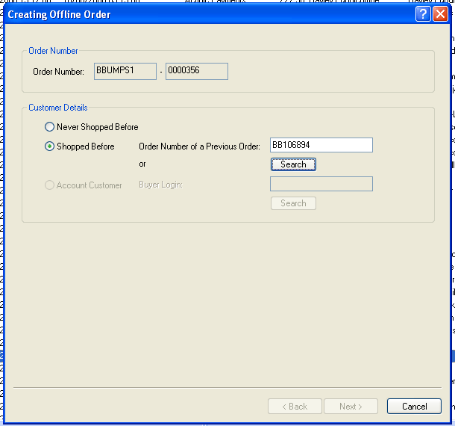
Task: Click the previous order number field containing BB106894
Action: point(321,146)
